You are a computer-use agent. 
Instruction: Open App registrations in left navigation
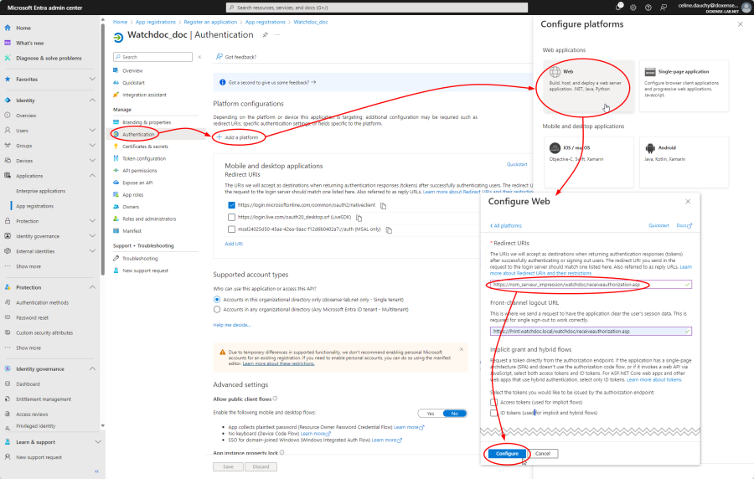click(34, 206)
